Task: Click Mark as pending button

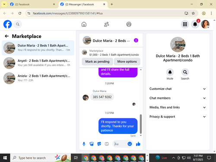Action: 97,61
